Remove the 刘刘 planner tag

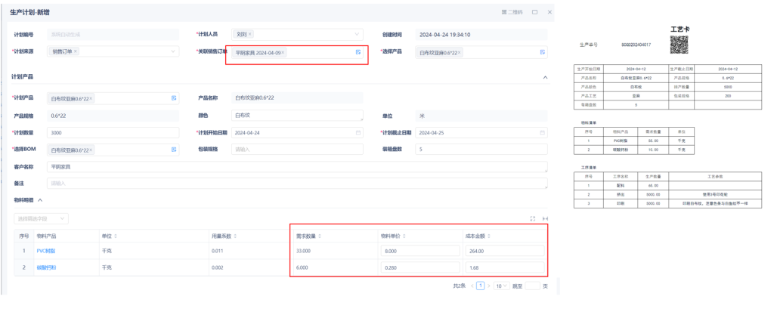click(x=250, y=35)
